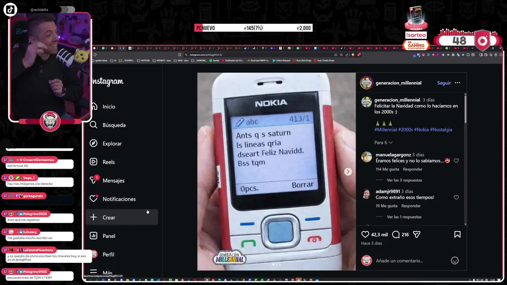This screenshot has width=507, height=285.
Task: Click the Nokia phone post image
Action: [x=276, y=171]
